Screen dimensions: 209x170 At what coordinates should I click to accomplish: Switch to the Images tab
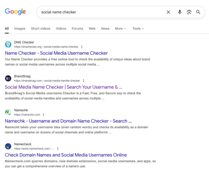(20, 29)
